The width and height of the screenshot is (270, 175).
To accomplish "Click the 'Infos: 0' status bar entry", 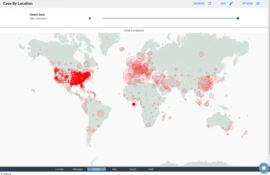I will coord(7,174).
